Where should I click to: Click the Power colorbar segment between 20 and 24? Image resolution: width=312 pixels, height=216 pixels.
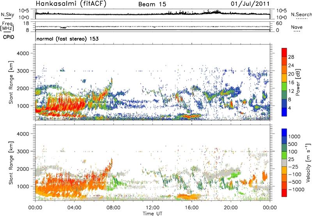284,69
